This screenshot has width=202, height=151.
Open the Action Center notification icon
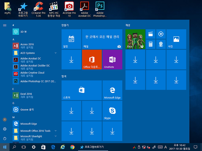point(196,147)
